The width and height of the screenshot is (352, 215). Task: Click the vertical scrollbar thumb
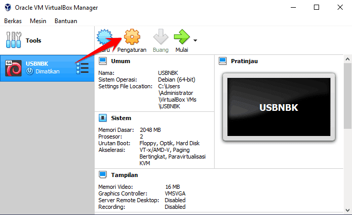click(x=347, y=96)
